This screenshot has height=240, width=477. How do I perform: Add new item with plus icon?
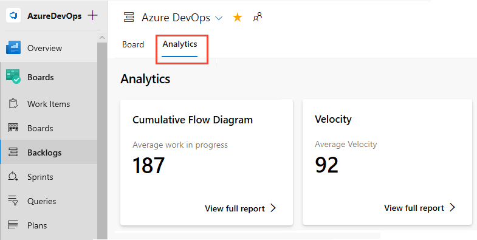(92, 15)
